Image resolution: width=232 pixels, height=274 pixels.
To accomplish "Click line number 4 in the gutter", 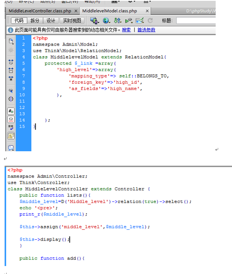I will pos(23,57).
